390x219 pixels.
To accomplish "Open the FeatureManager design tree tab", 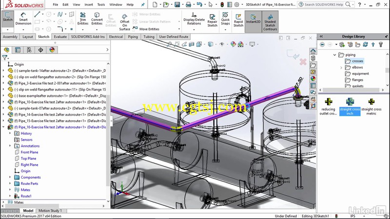I will pyautogui.click(x=6, y=50).
